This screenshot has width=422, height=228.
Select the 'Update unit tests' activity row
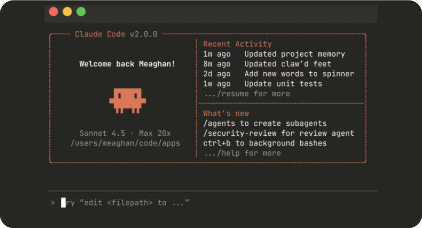pyautogui.click(x=263, y=84)
